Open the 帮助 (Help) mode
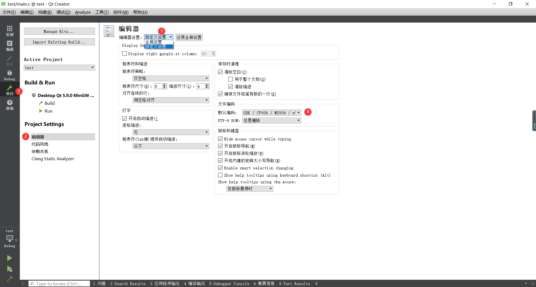 (x=9, y=105)
